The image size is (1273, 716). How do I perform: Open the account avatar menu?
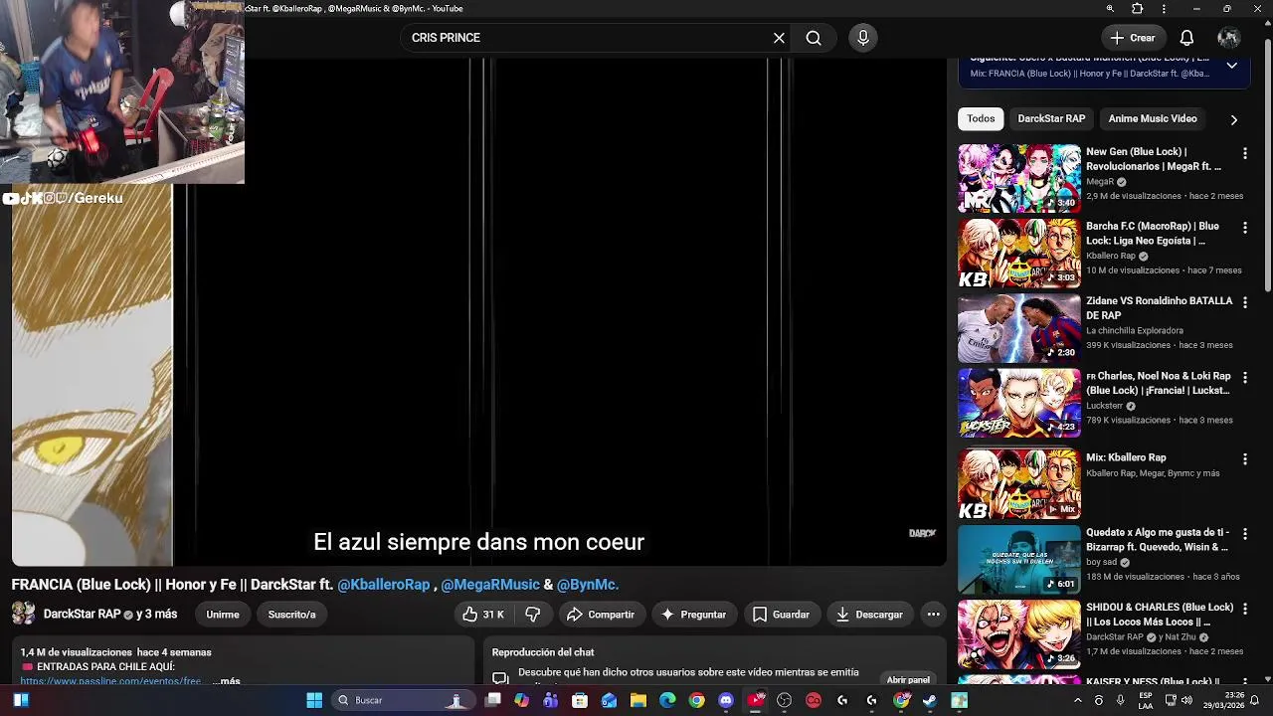tap(1228, 38)
